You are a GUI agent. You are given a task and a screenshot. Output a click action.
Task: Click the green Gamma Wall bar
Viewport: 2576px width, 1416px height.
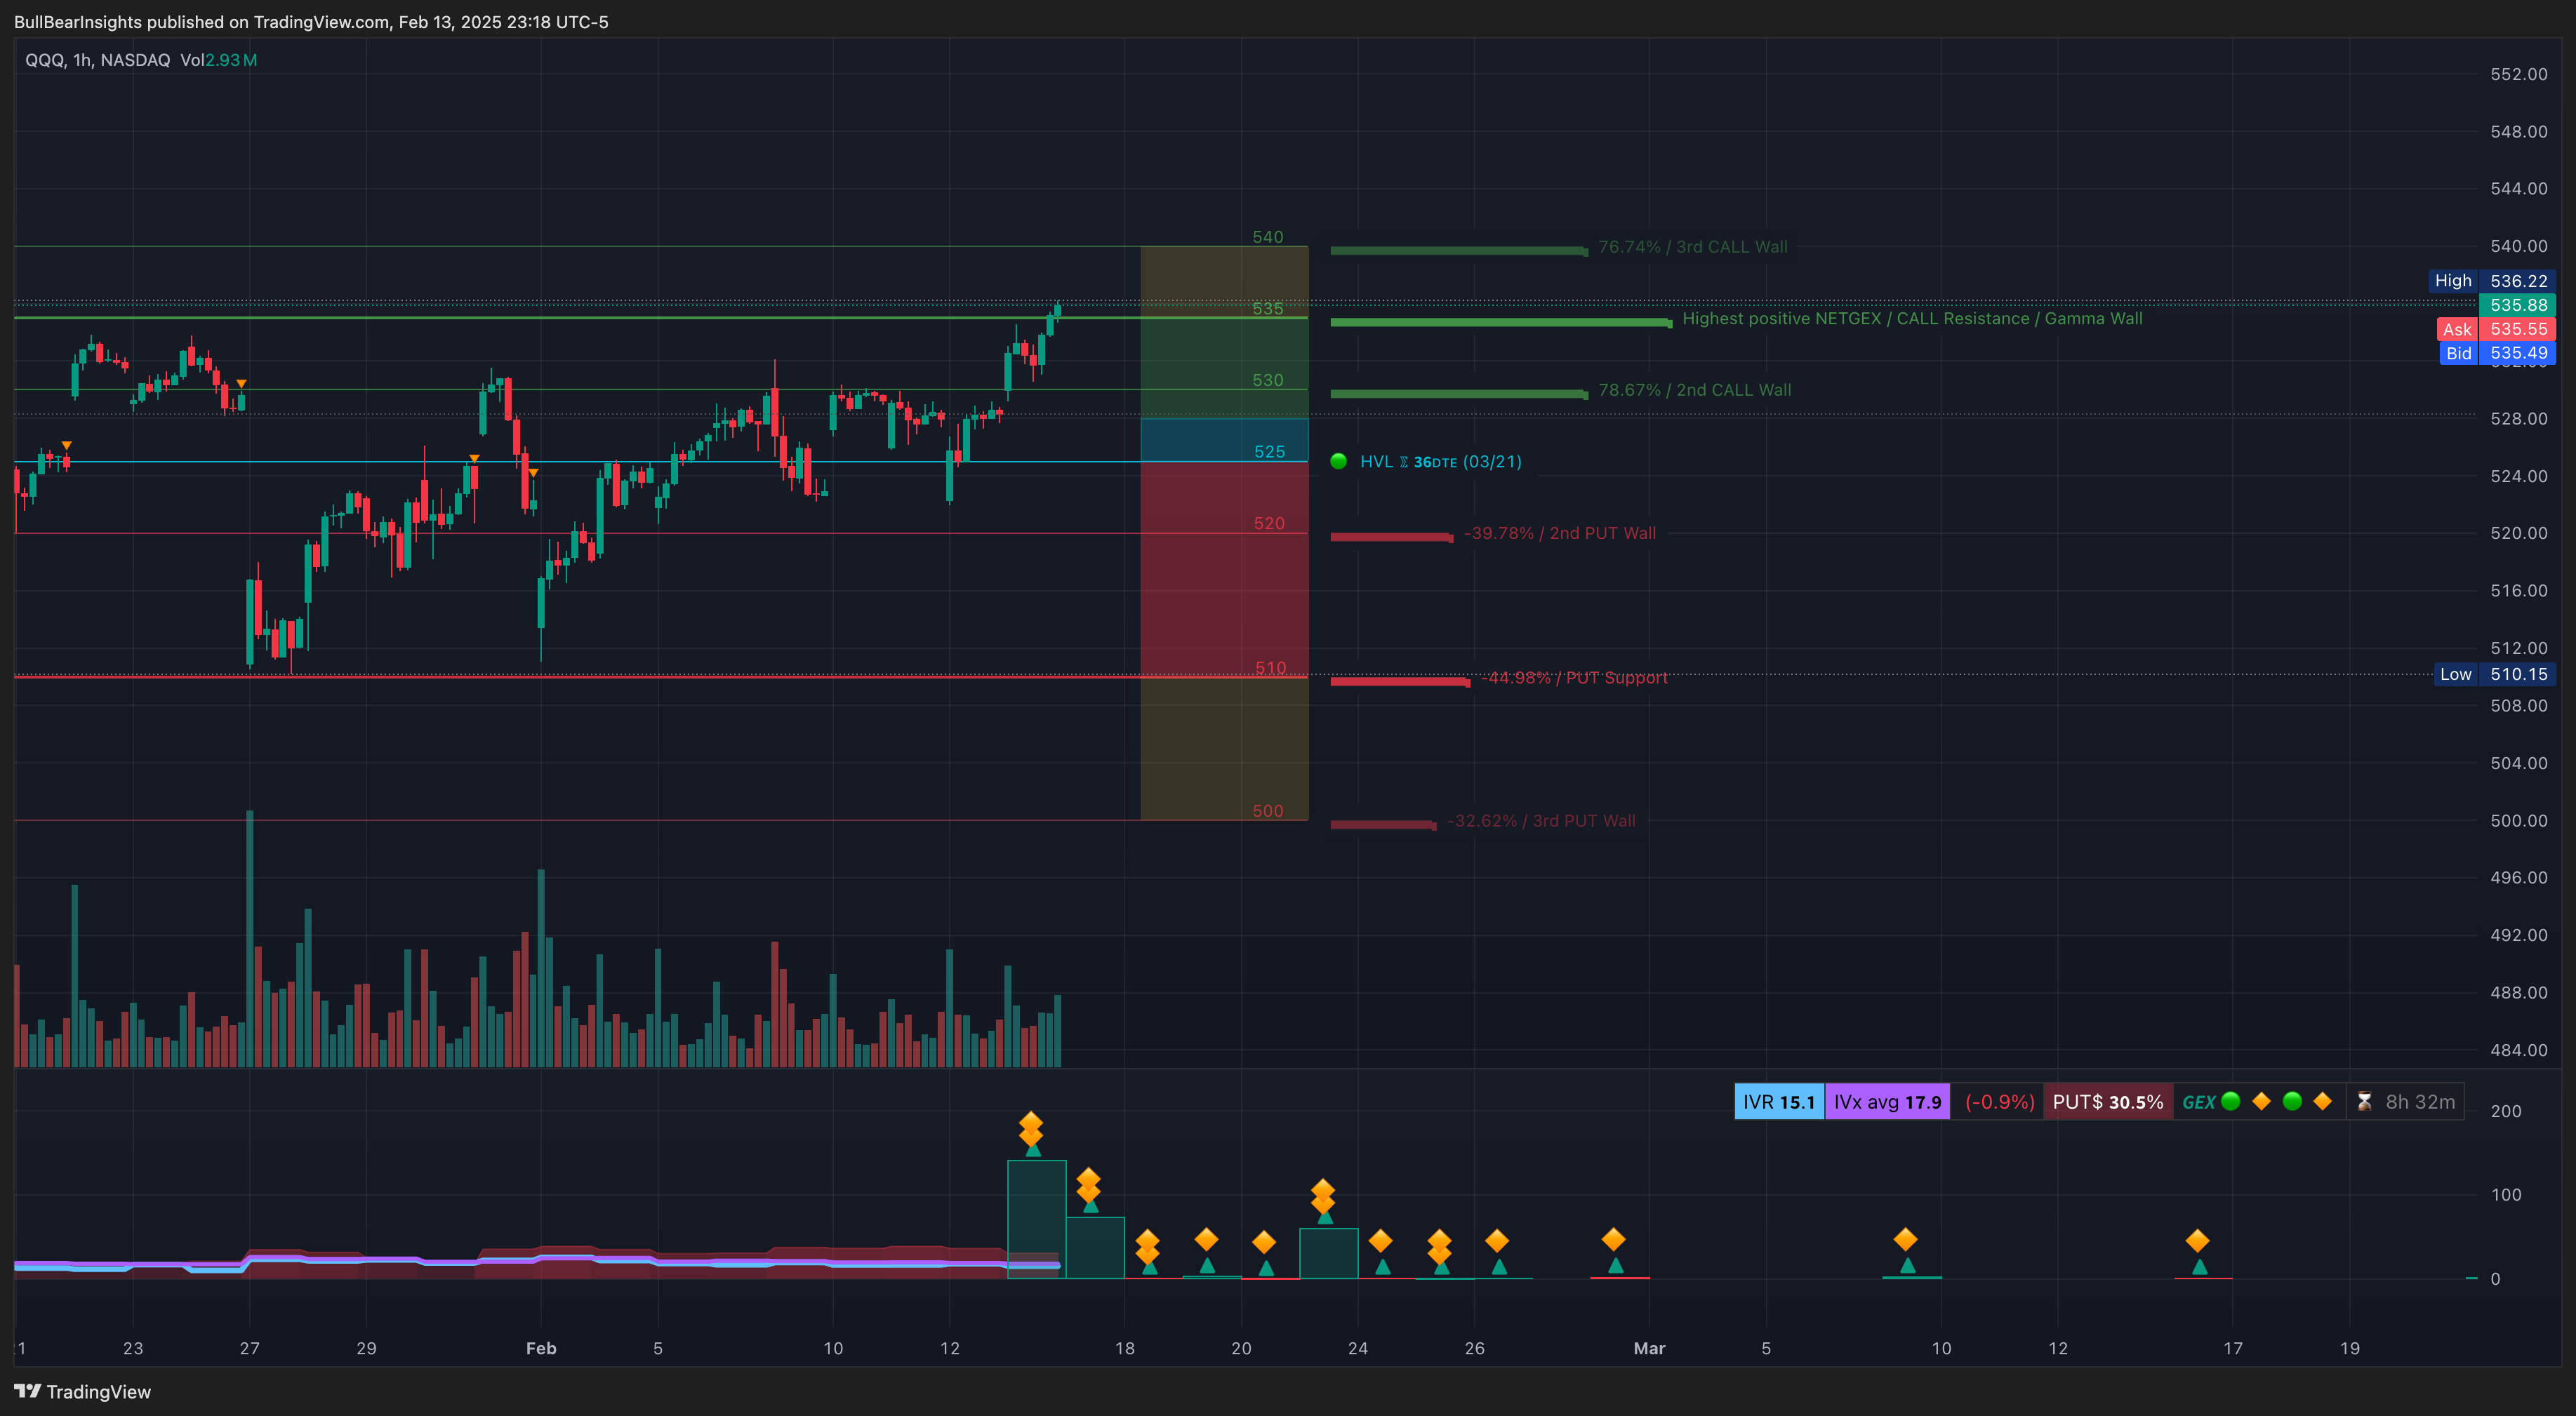(1501, 322)
